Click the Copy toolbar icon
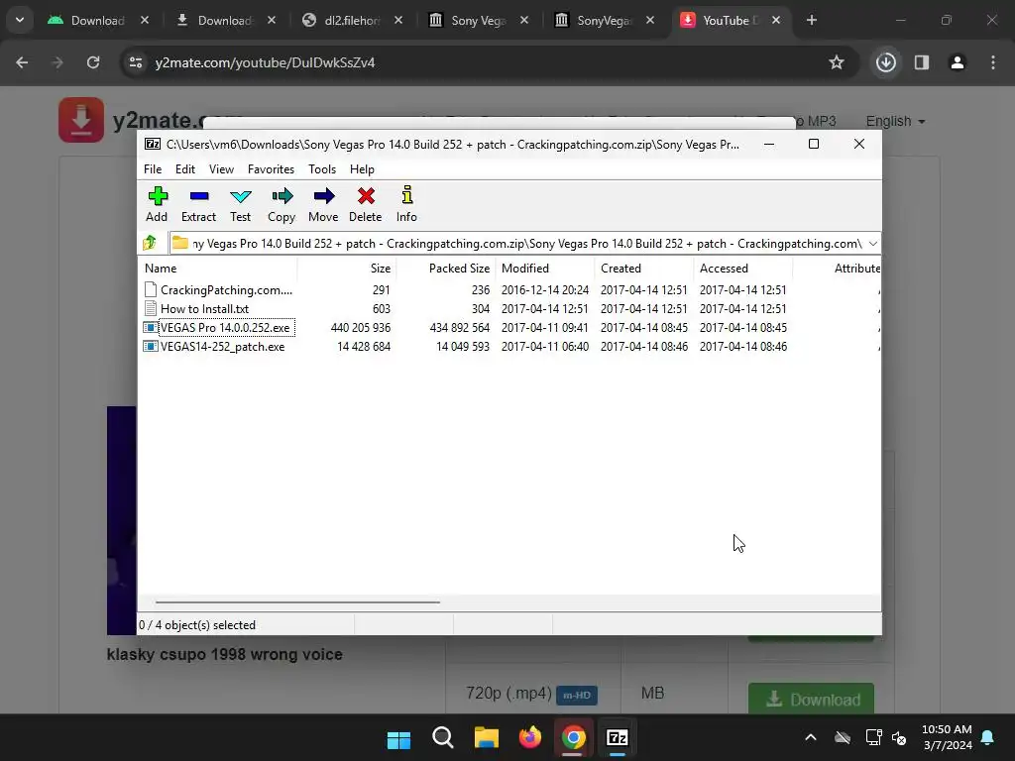This screenshot has width=1015, height=761. (282, 204)
